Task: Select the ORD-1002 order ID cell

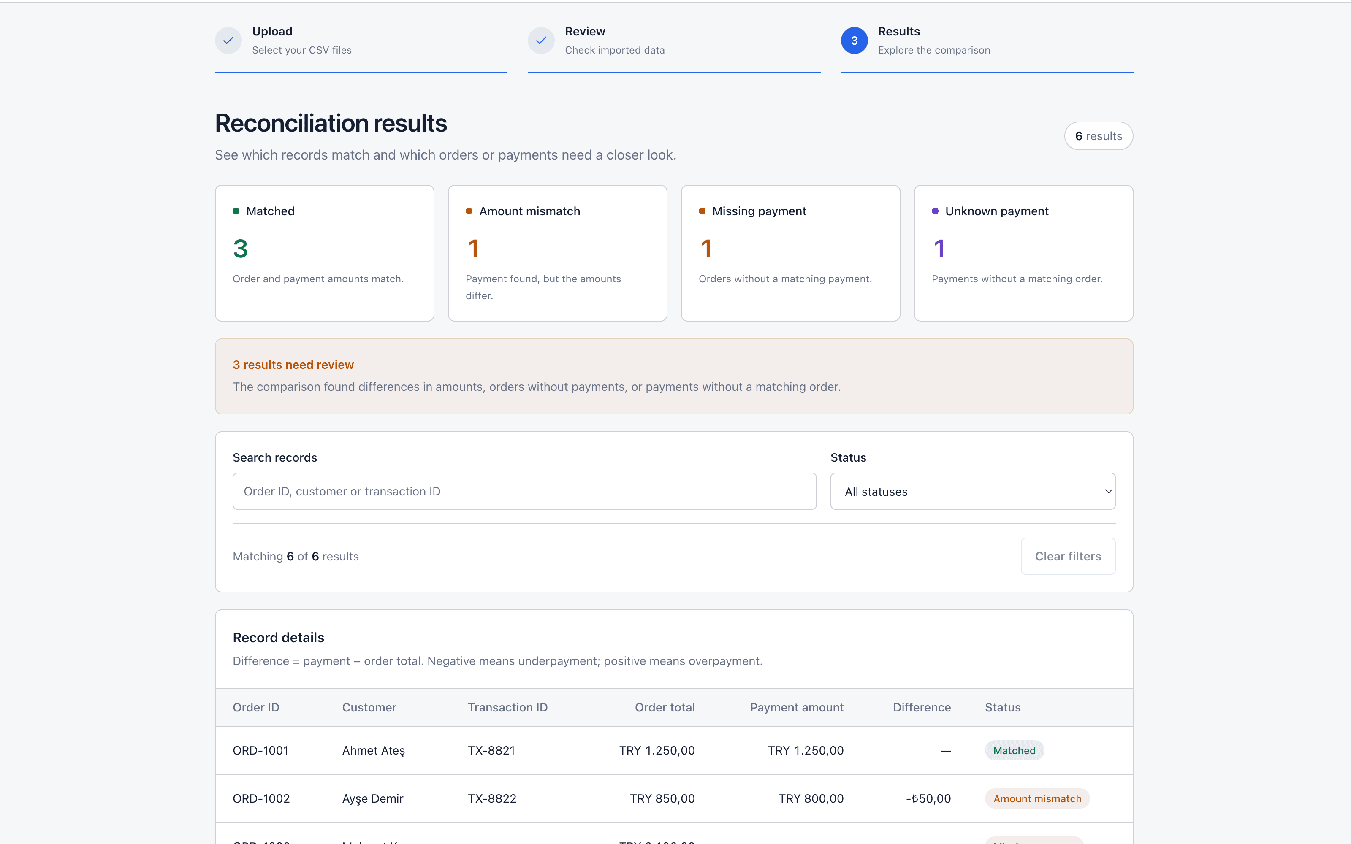Action: pyautogui.click(x=261, y=798)
